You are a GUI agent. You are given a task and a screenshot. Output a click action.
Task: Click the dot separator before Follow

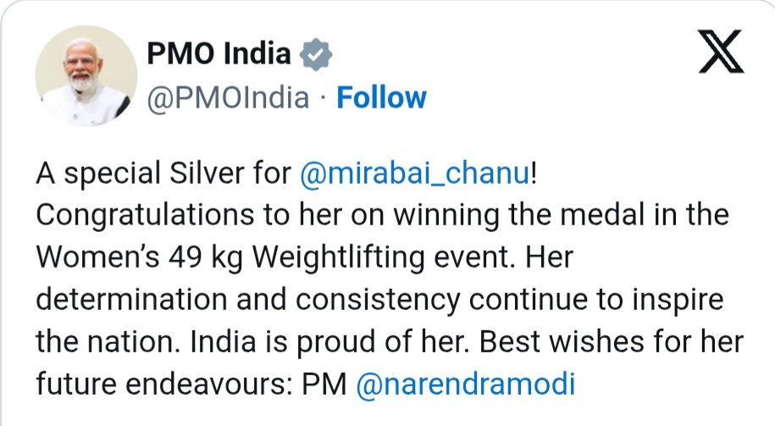323,98
